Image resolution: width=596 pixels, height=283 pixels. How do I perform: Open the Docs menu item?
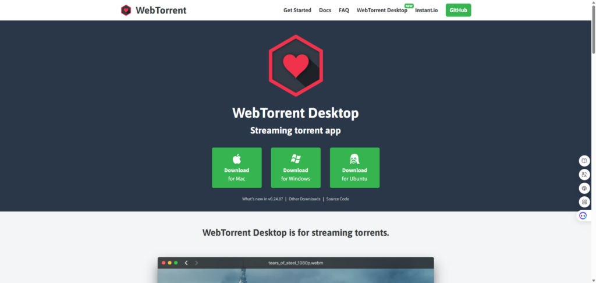pyautogui.click(x=325, y=10)
